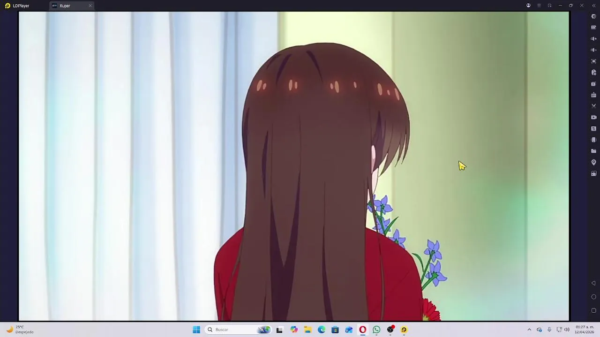This screenshot has height=337, width=600.
Task: Open LDPlayer settings gear in sidebar
Action: pos(593,16)
